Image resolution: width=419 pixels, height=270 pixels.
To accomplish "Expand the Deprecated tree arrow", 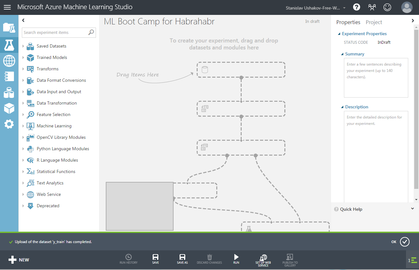I will pyautogui.click(x=23, y=206).
